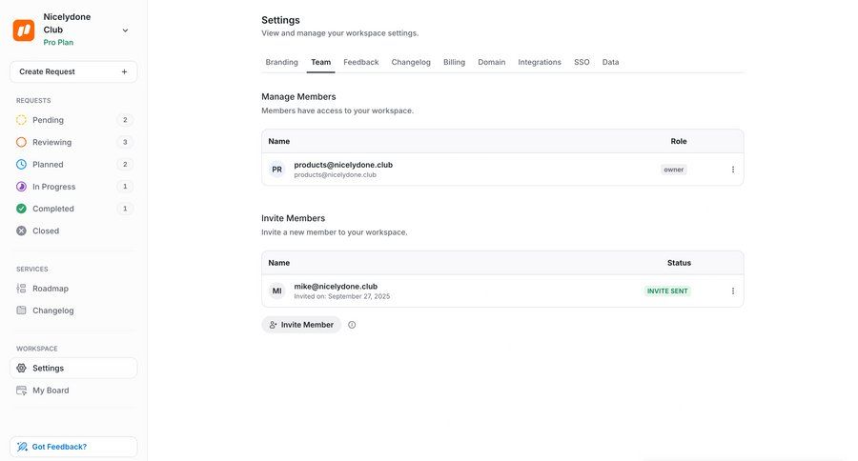Navigate to Changelog in the sidebar
This screenshot has height=461, width=858.
pos(52,311)
